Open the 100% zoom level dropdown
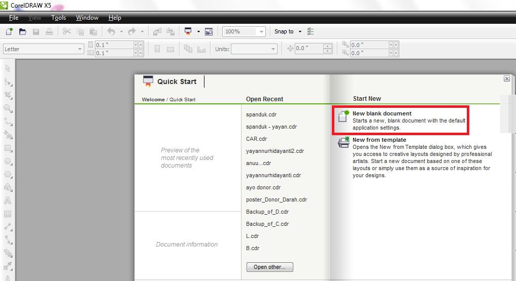This screenshot has width=516, height=281. (261, 32)
